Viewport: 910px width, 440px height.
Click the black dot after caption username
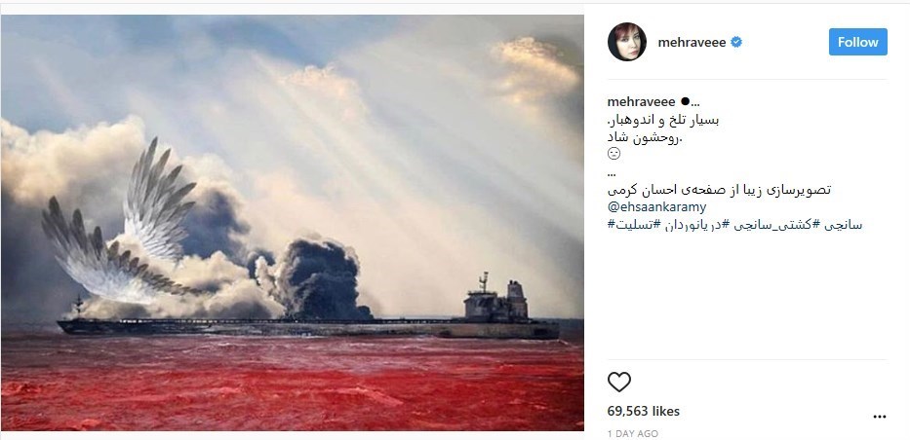click(x=685, y=101)
